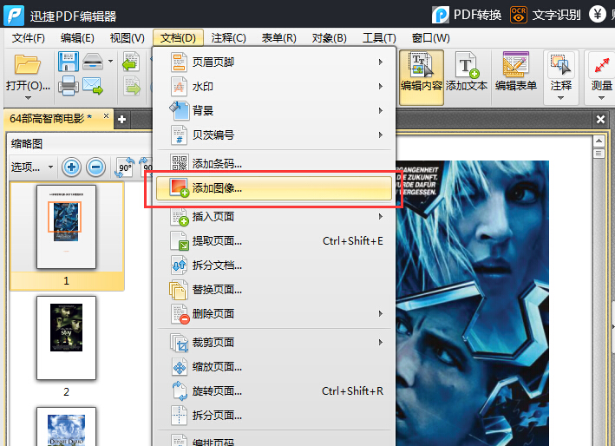Screen dimensions: 615x446
Task: Click the Save floppy disk icon
Action: pyautogui.click(x=69, y=62)
